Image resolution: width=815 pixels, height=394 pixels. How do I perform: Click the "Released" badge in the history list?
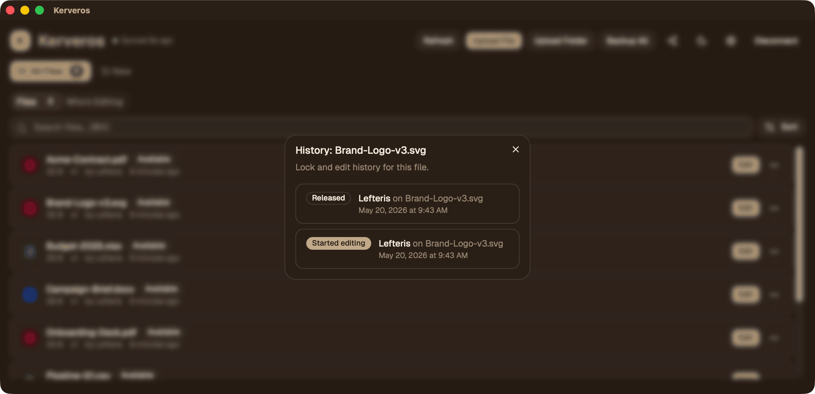point(328,198)
